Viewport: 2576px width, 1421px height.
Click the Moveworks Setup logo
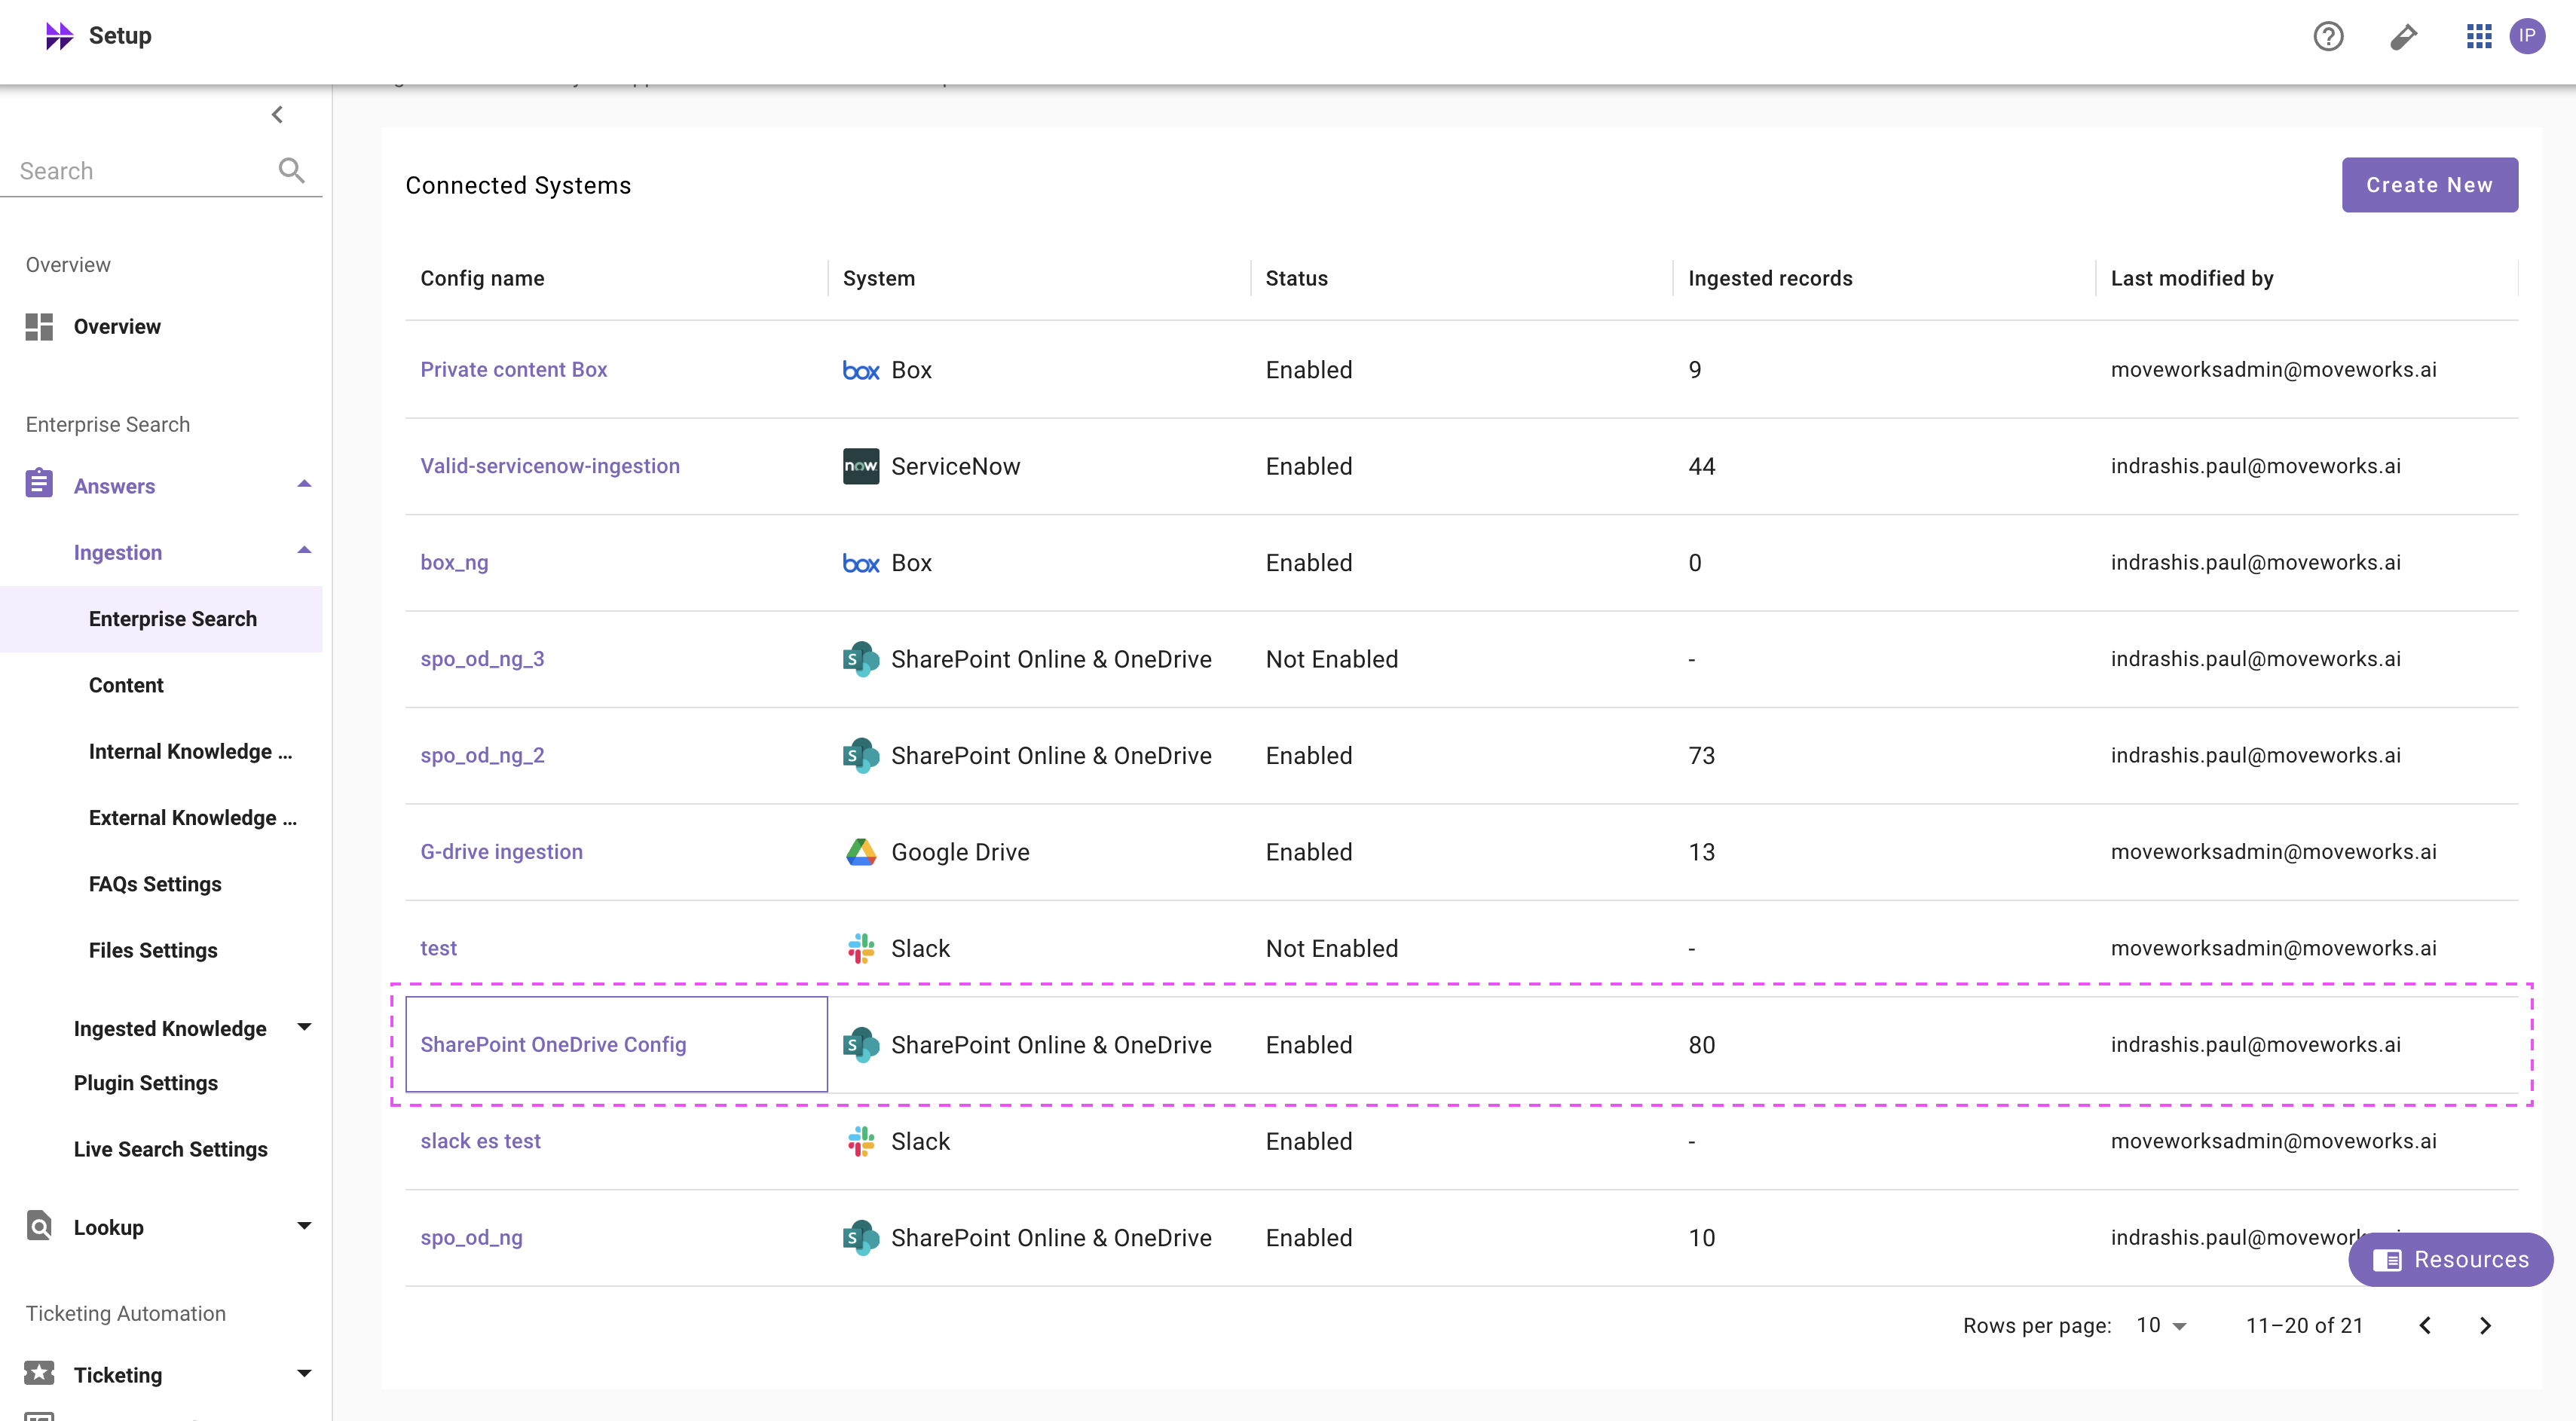pyautogui.click(x=59, y=36)
